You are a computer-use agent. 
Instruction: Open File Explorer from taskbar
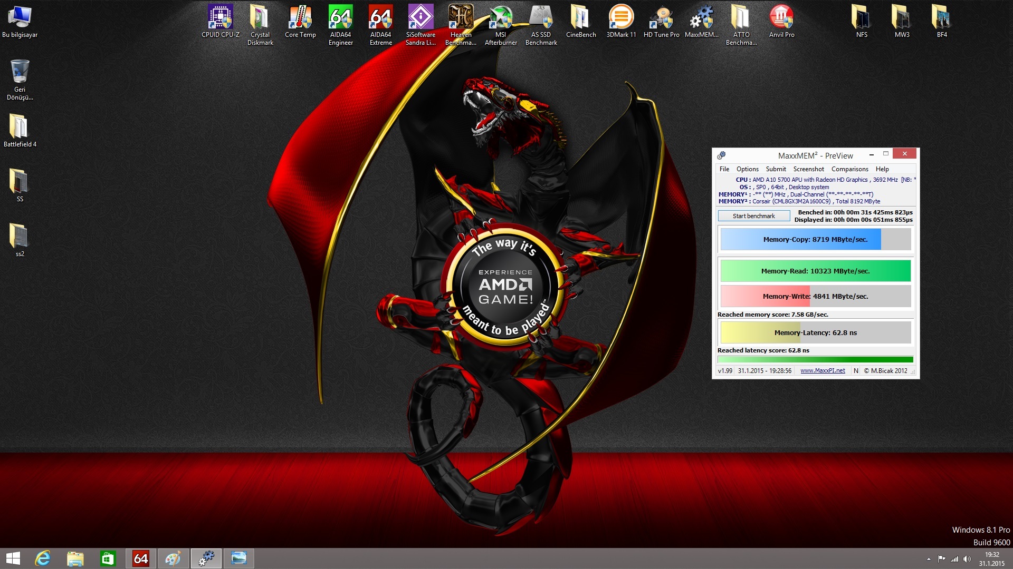point(75,558)
